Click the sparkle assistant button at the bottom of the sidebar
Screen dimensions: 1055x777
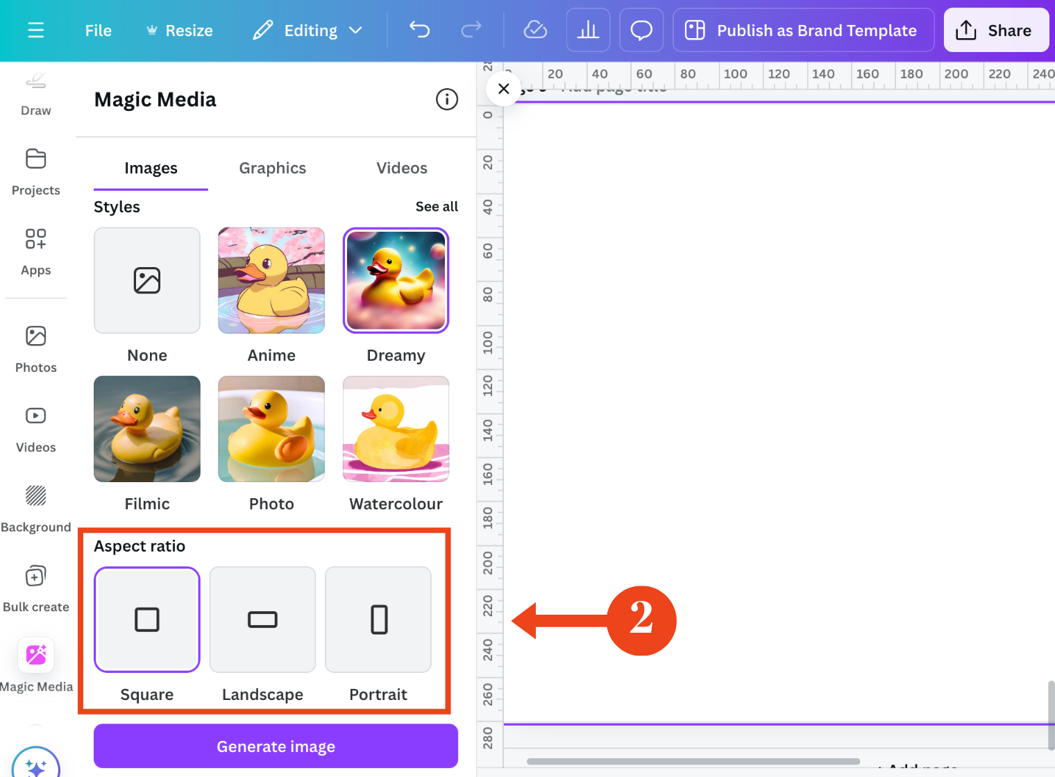pos(35,763)
